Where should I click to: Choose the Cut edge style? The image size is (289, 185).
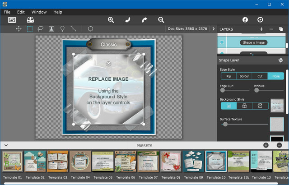click(260, 76)
